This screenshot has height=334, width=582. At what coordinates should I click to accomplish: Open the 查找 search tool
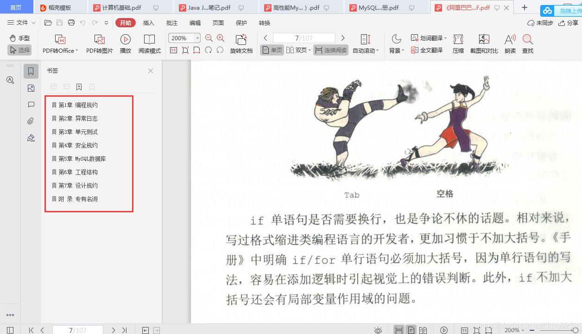click(x=528, y=44)
